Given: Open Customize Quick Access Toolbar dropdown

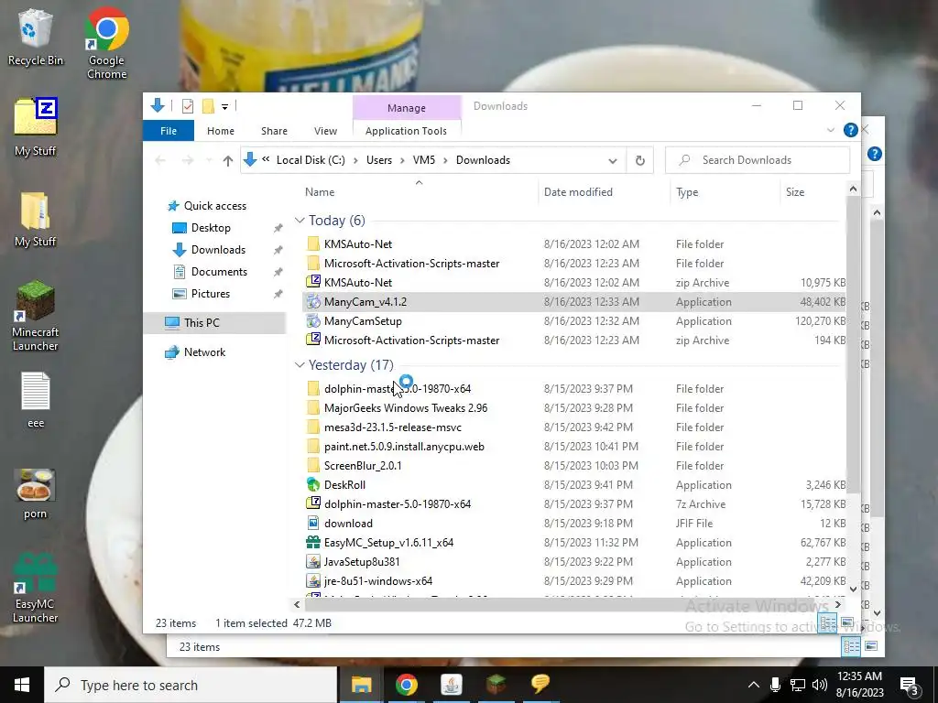Looking at the screenshot, I should pyautogui.click(x=225, y=107).
